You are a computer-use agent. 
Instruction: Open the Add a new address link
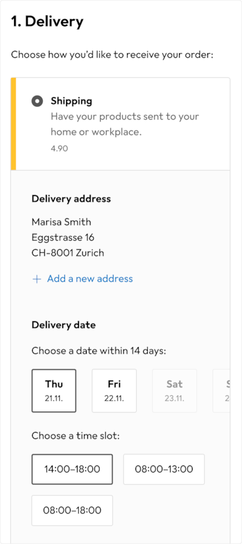(x=90, y=279)
